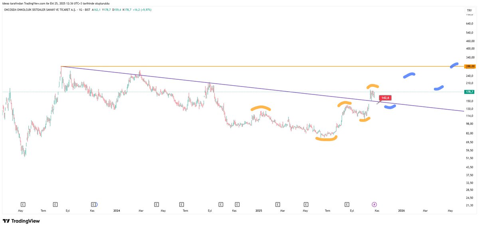Click the 98,00 price axis label
The image size is (479, 228).
coord(469,124)
